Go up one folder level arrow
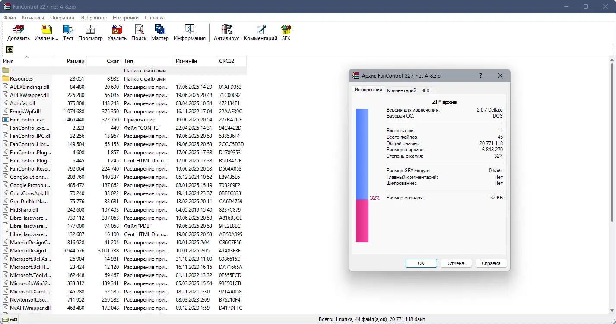 pyautogui.click(x=10, y=50)
